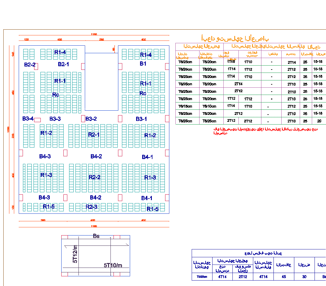The height and width of the screenshot is (286, 326).
Task: Select the 5T12/m reinforcement text
Action: [x=75, y=254]
